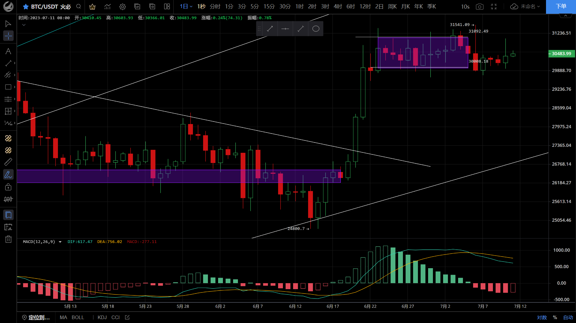The width and height of the screenshot is (576, 323).
Task: Open the multi-chart layout icon
Action: tap(167, 7)
